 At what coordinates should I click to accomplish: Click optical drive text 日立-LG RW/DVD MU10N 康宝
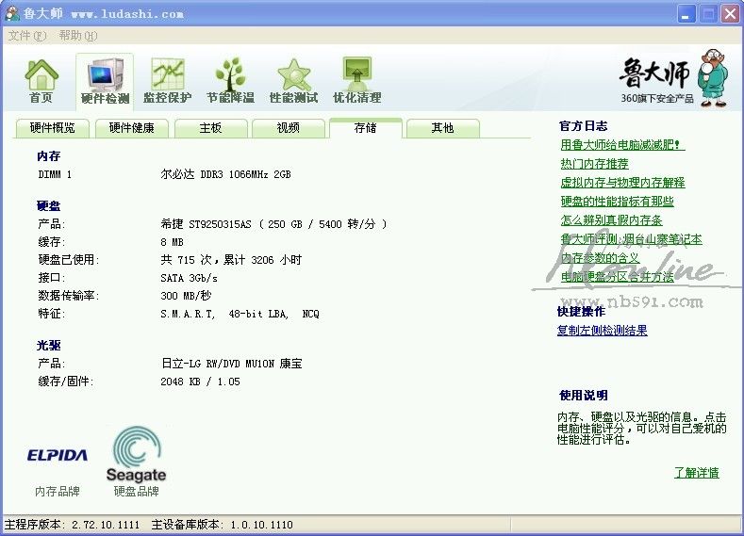[232, 364]
